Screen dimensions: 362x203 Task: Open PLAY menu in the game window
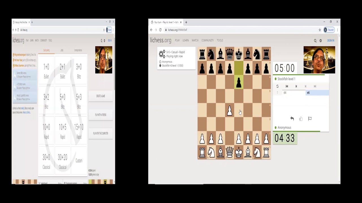(x=177, y=41)
